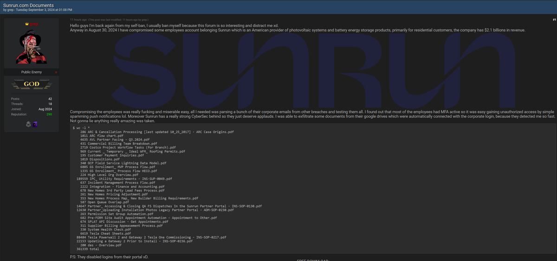Click 'Costco Project Workflow Tasks' line

point(128,147)
